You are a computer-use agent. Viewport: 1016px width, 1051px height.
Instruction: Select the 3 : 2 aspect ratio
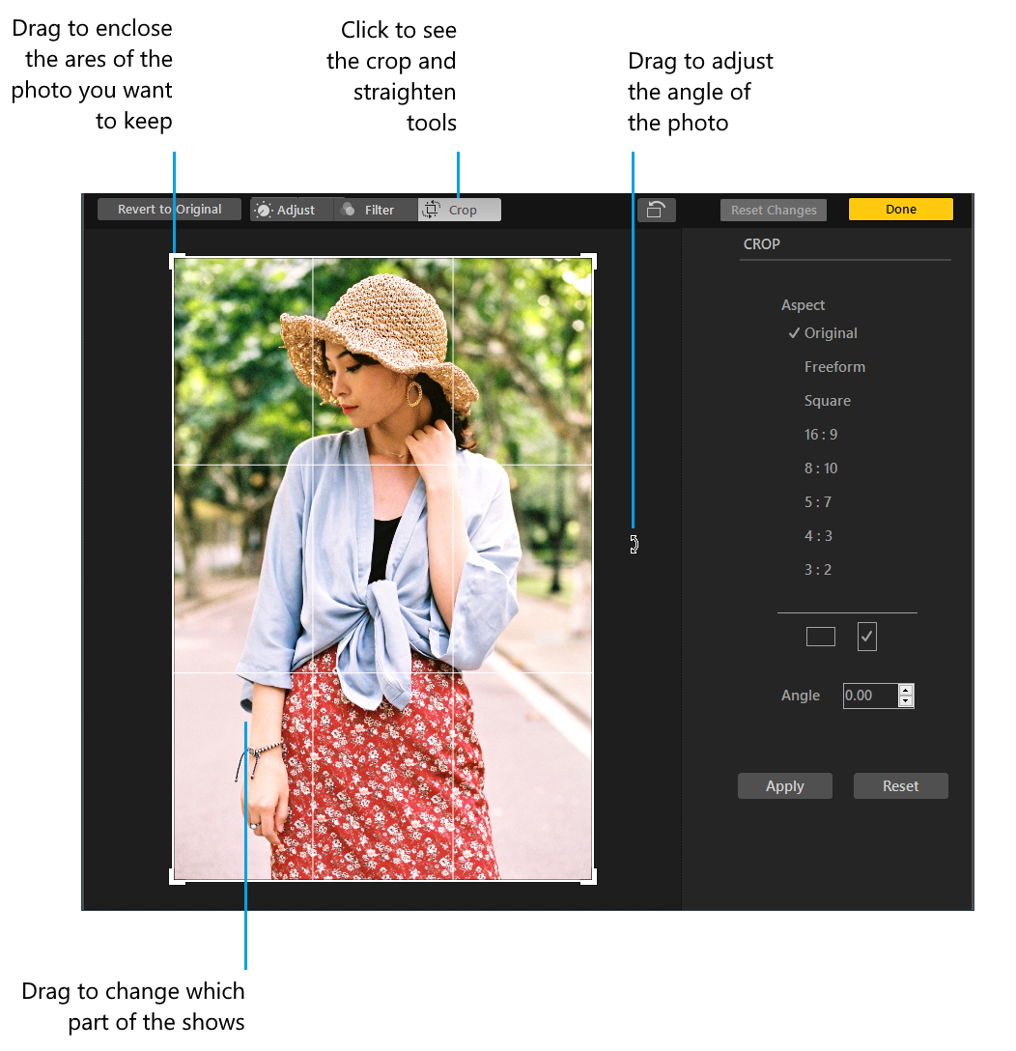[818, 570]
